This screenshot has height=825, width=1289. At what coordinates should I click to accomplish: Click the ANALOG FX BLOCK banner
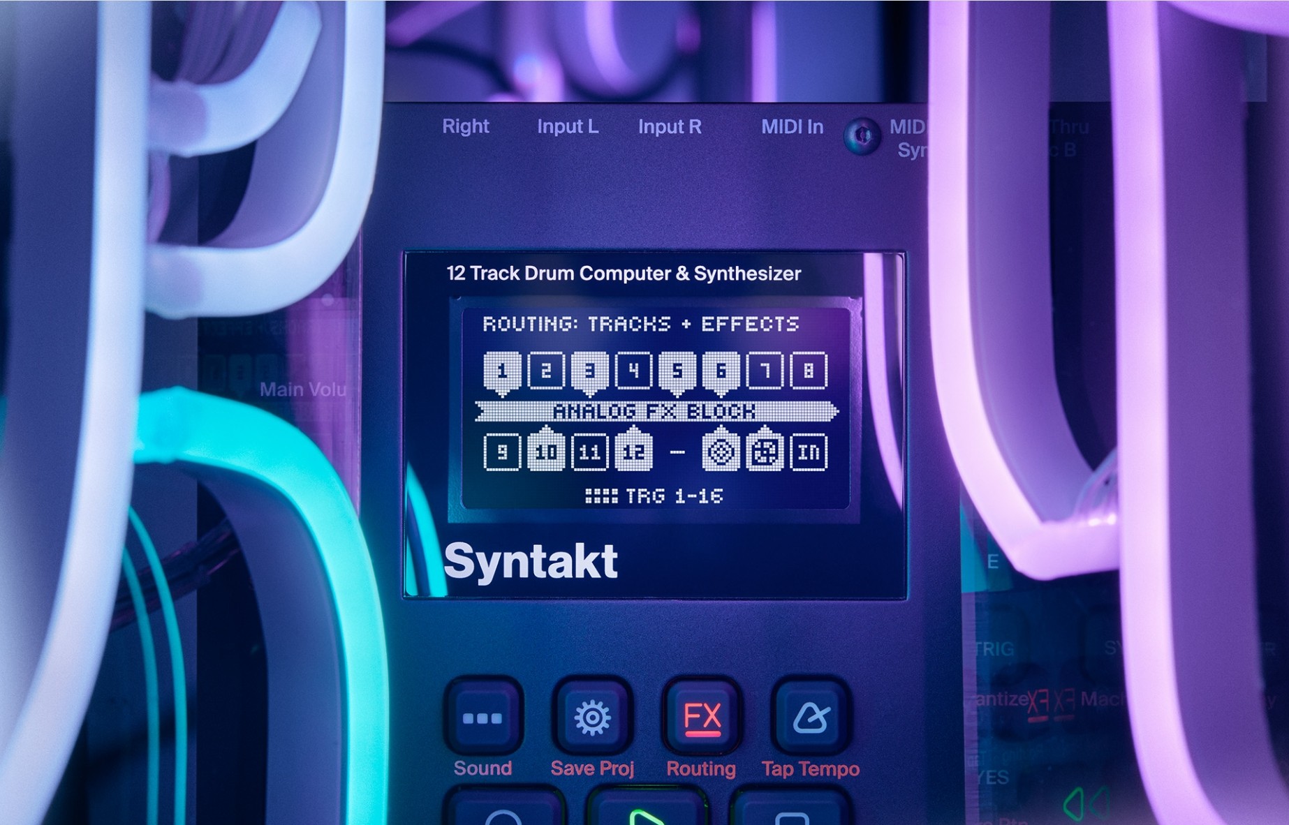(x=656, y=411)
